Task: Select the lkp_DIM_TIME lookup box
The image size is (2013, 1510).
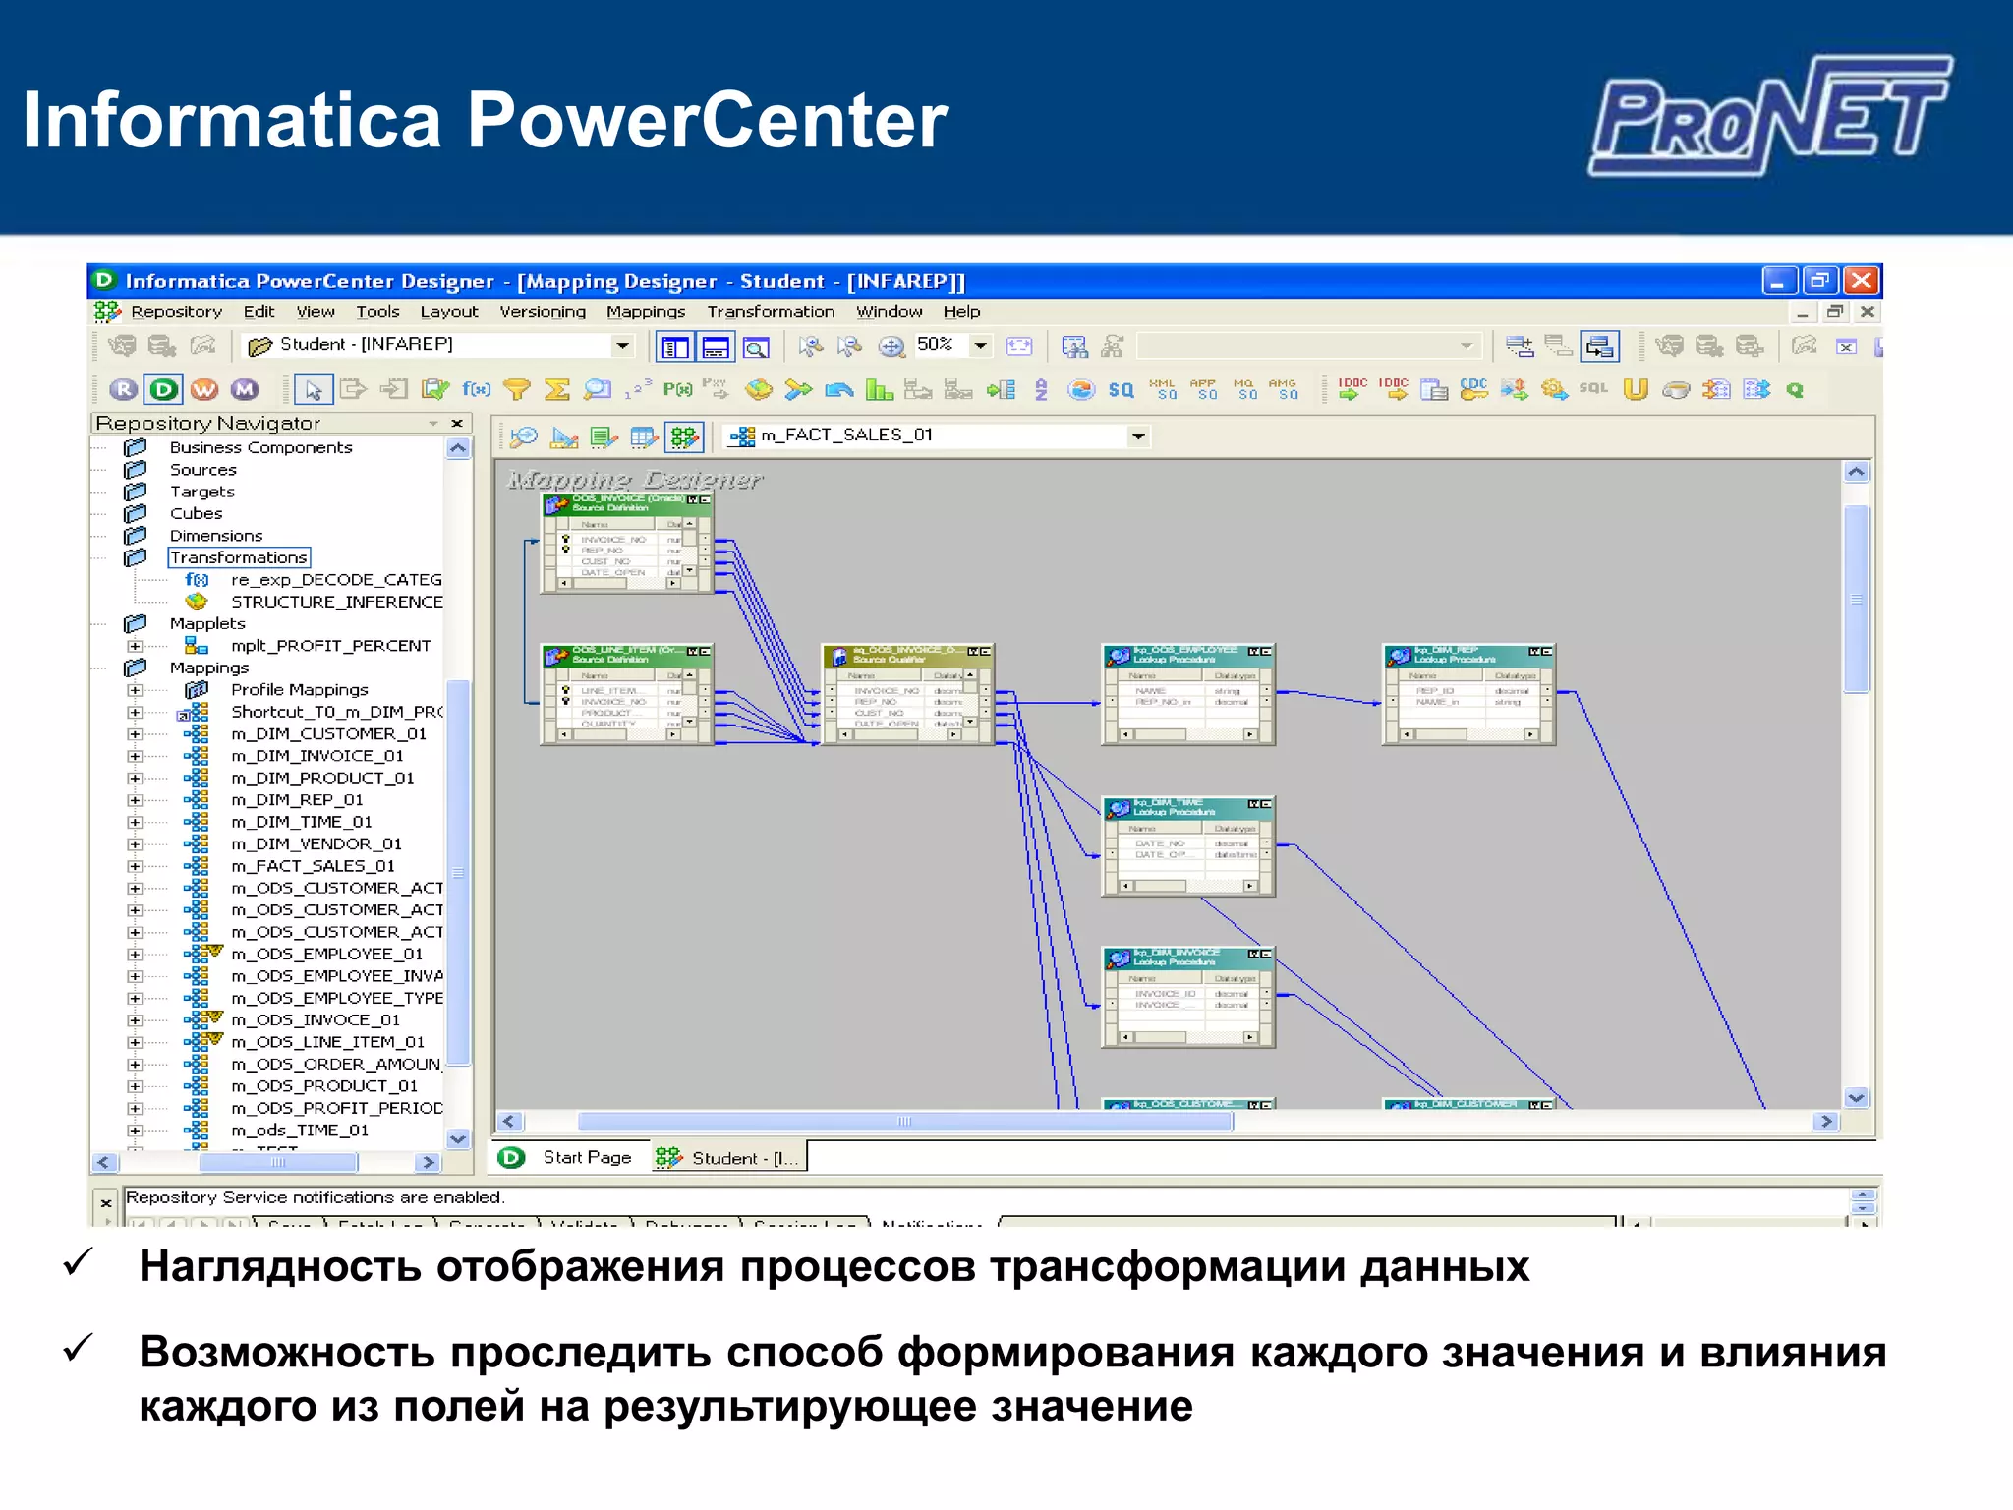Action: pos(1188,846)
